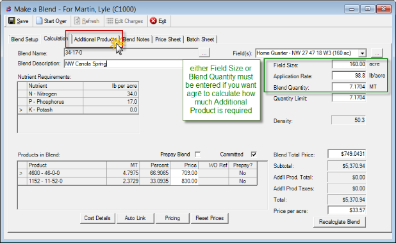Toggle the Prepay Blend checkbox
The image size is (396, 243).
198,155
